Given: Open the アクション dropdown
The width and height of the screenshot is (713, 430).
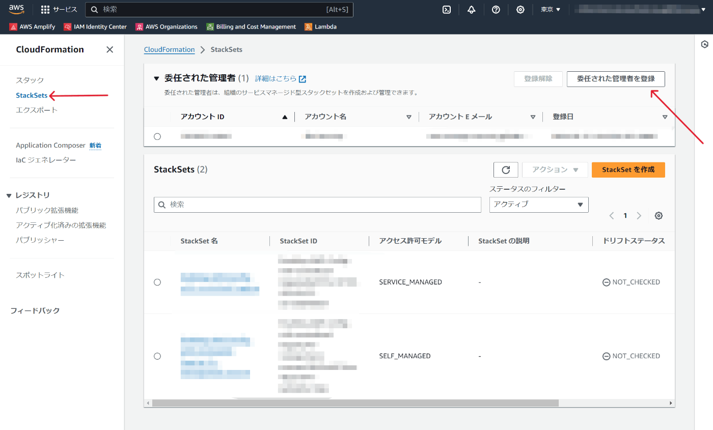Looking at the screenshot, I should point(555,170).
